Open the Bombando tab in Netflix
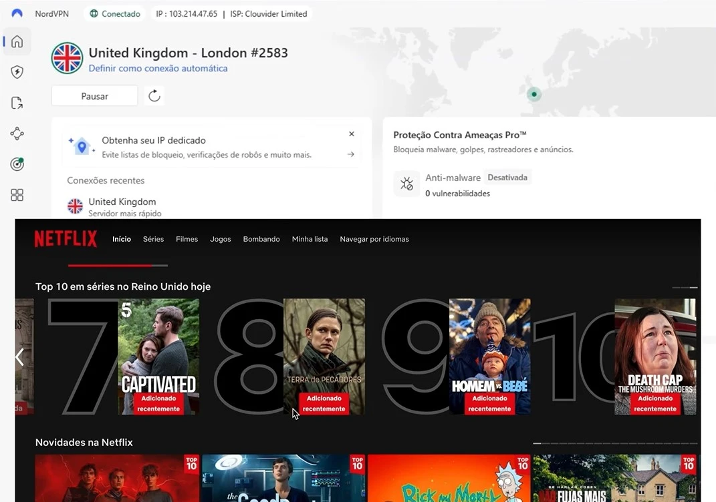 pos(261,239)
